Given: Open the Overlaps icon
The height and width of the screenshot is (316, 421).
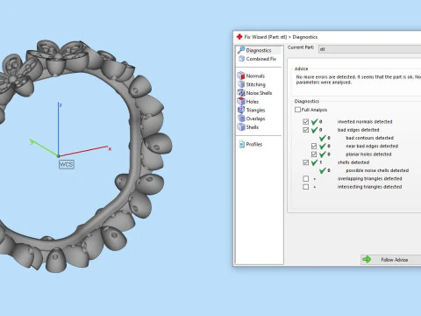Looking at the screenshot, I should (241, 118).
